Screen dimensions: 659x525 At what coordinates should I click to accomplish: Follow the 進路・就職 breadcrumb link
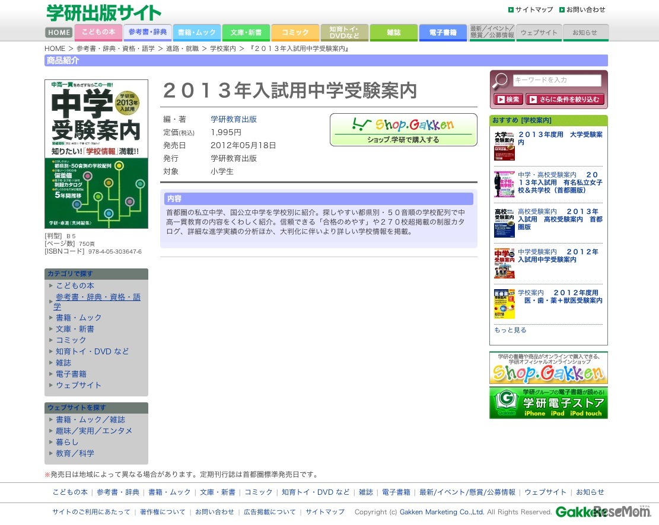[184, 49]
